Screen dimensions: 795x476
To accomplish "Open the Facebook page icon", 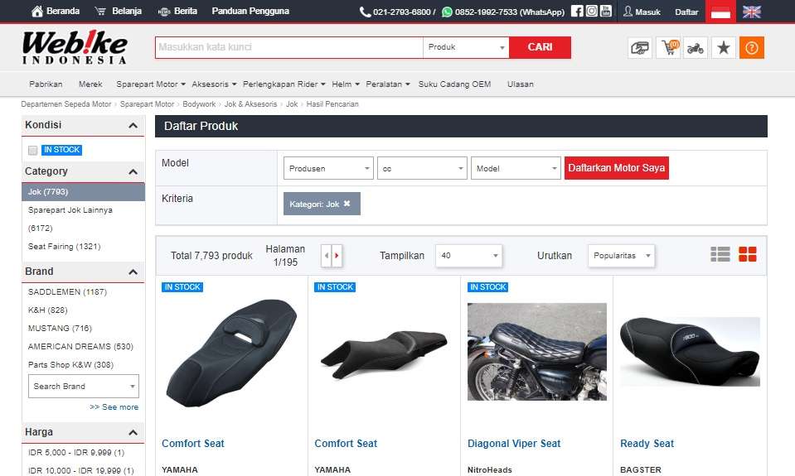I will point(576,11).
